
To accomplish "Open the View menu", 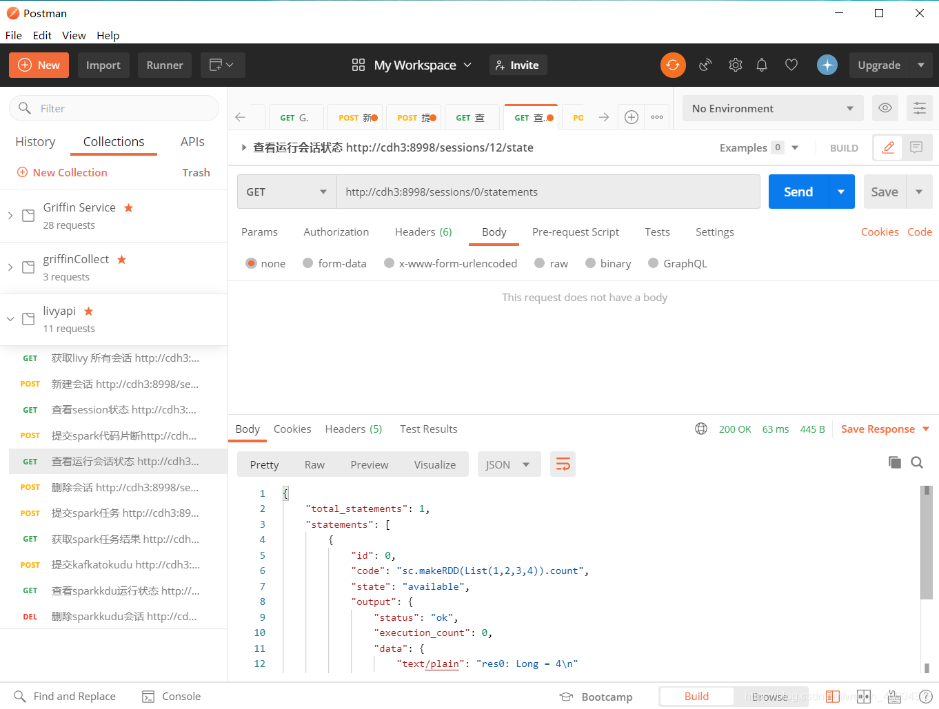I will point(74,35).
